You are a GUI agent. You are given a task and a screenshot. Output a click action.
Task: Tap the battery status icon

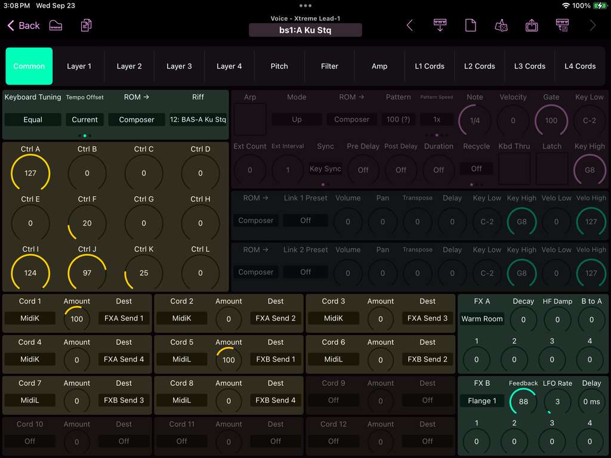click(599, 5)
